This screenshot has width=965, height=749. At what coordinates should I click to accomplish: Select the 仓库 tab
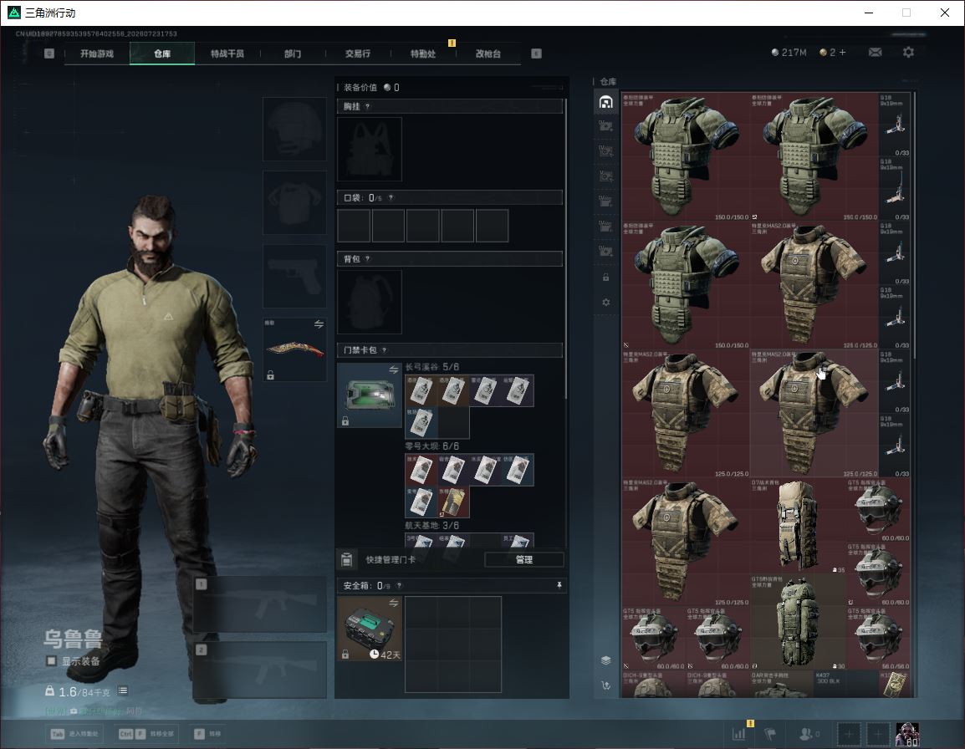tap(162, 53)
